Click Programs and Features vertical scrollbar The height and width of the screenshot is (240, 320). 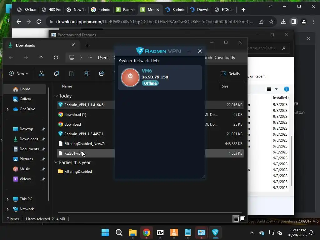coord(291,161)
